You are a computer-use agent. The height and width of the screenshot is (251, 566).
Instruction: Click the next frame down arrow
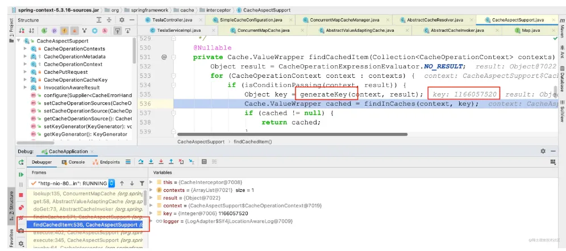coord(132,183)
